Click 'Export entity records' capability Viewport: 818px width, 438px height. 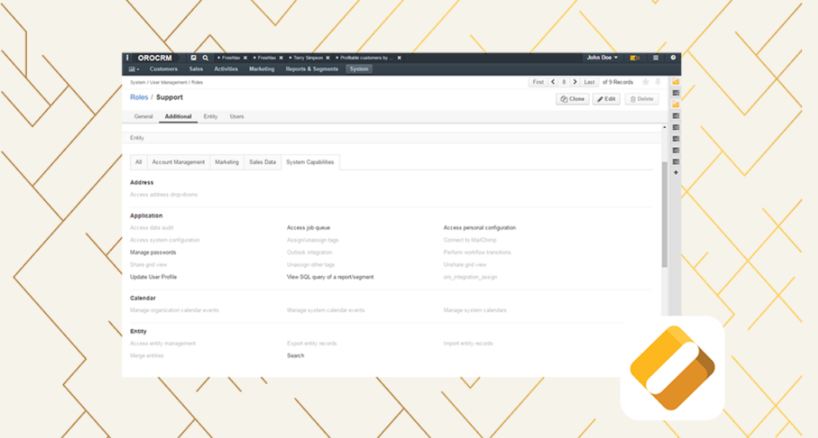tap(311, 343)
